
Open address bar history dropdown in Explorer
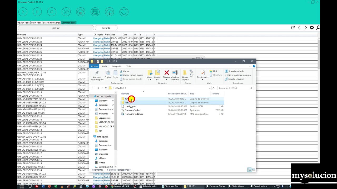click(210, 88)
